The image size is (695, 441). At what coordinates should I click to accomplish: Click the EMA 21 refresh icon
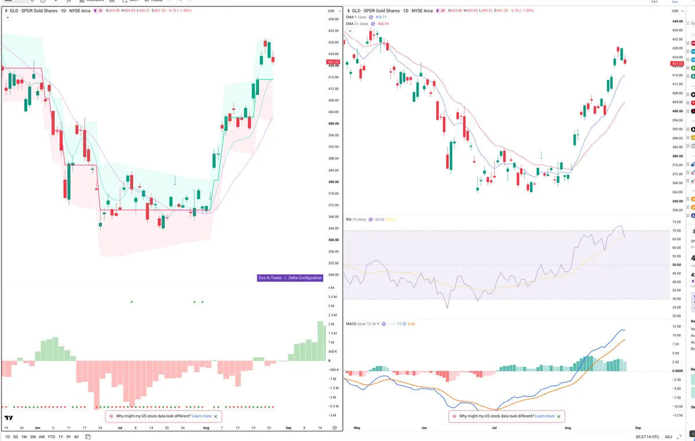[373, 24]
